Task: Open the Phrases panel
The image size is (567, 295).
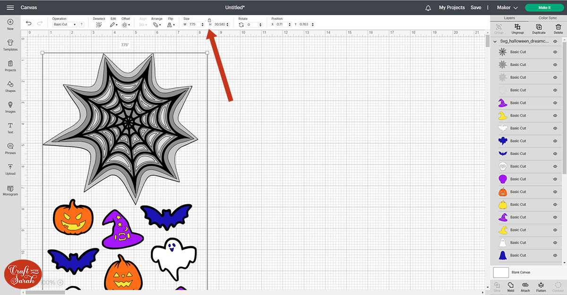Action: pyautogui.click(x=10, y=148)
